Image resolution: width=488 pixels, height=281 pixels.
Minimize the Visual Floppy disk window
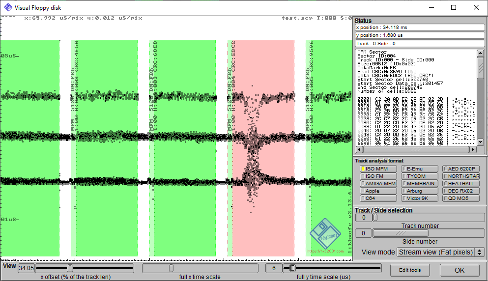431,7
